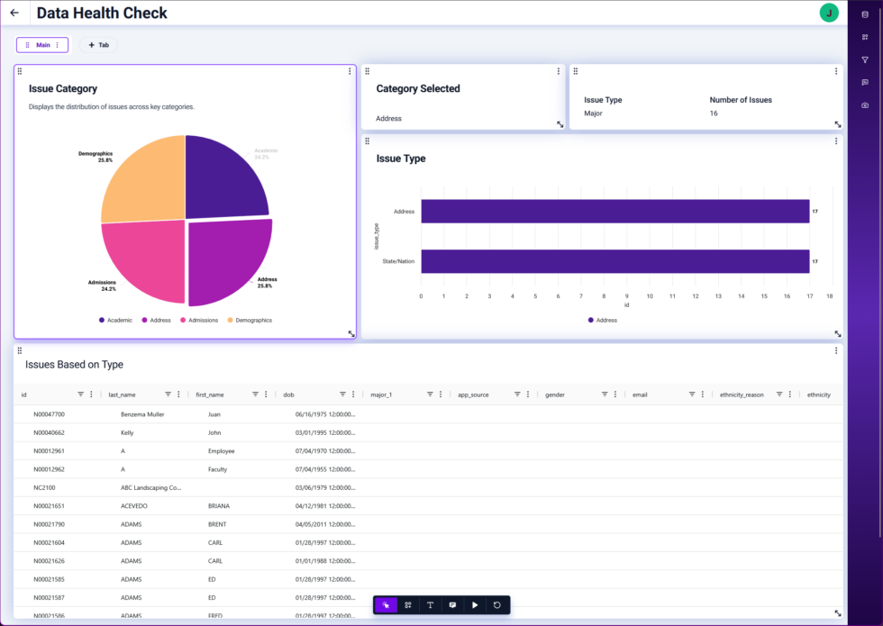Toggle the Address series in the pie legend

[x=156, y=321]
